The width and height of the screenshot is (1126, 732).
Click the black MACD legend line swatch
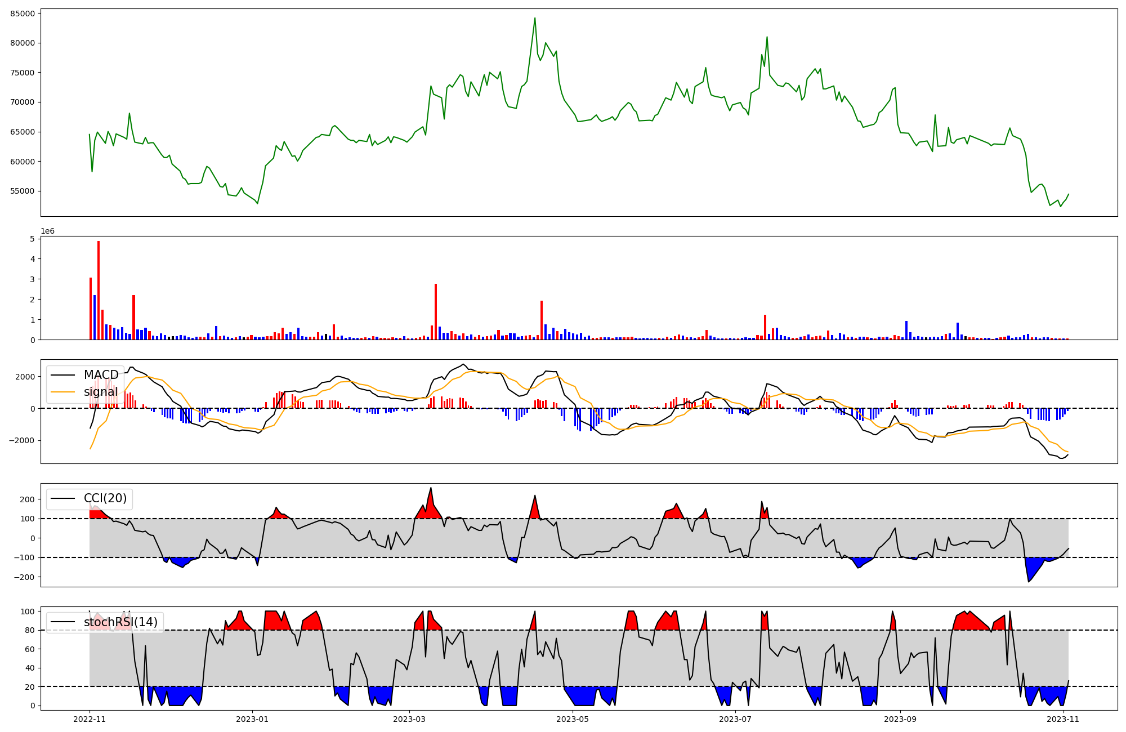62,375
